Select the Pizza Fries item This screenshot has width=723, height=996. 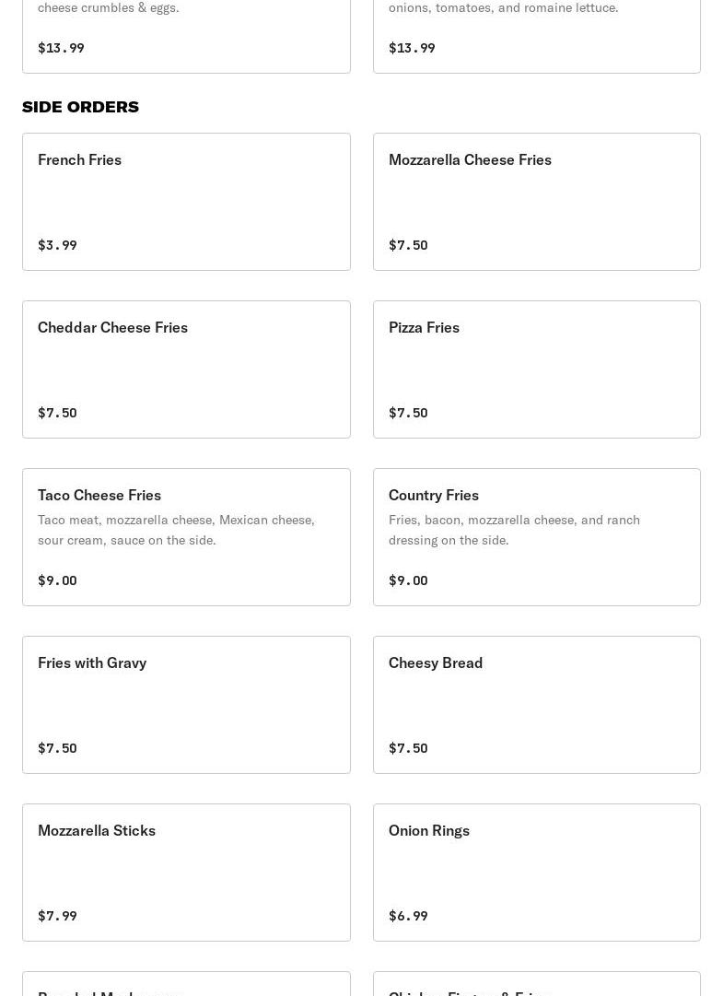536,369
